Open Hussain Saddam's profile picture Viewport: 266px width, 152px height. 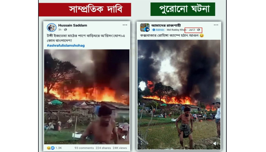click(51, 27)
